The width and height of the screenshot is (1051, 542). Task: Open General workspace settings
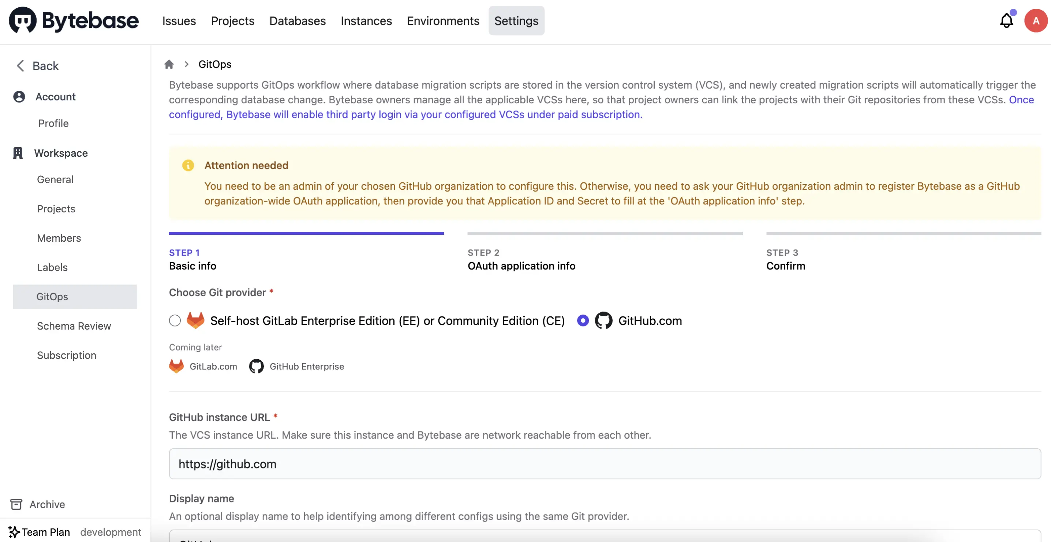pyautogui.click(x=55, y=179)
